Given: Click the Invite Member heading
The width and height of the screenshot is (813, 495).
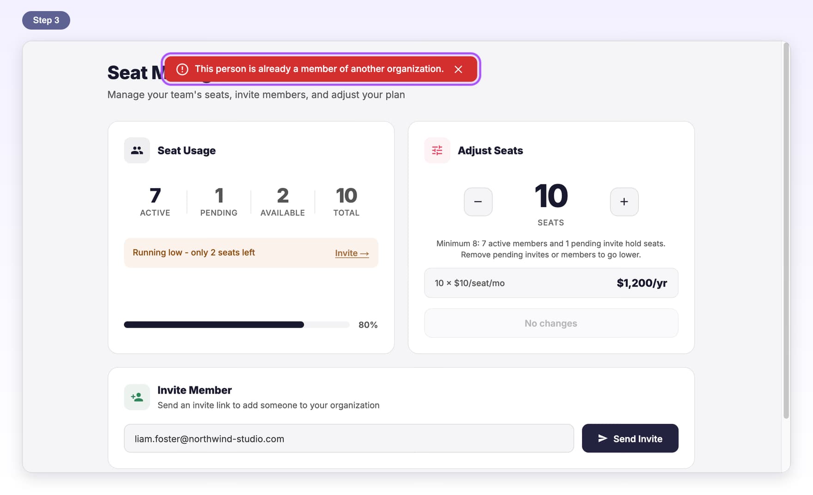Looking at the screenshot, I should tap(194, 390).
